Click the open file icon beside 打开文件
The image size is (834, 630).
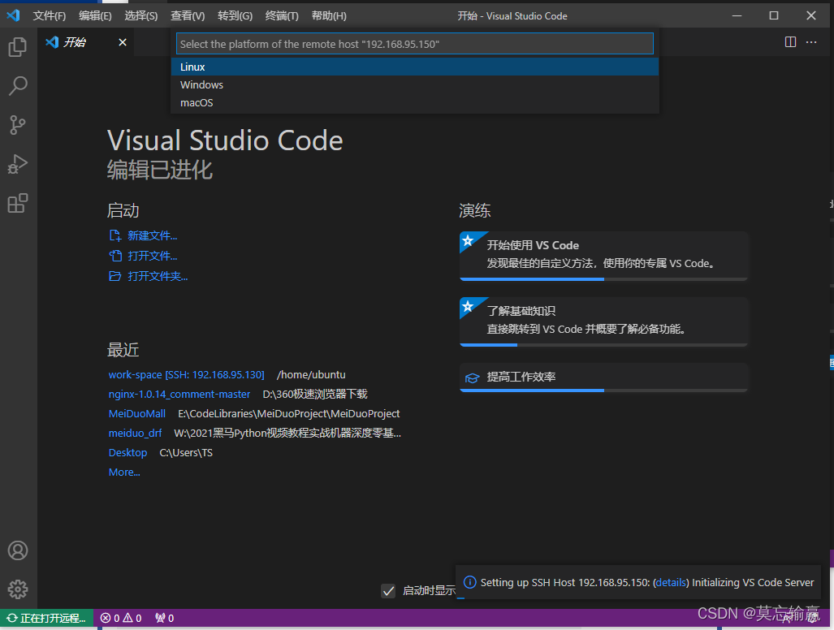[x=115, y=256]
